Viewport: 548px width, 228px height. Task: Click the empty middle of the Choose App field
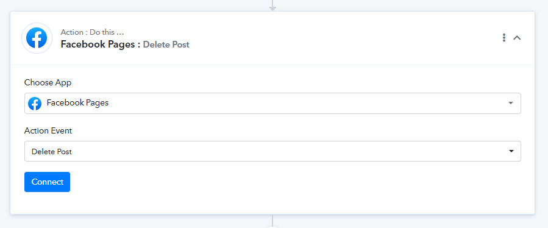pyautogui.click(x=308, y=103)
